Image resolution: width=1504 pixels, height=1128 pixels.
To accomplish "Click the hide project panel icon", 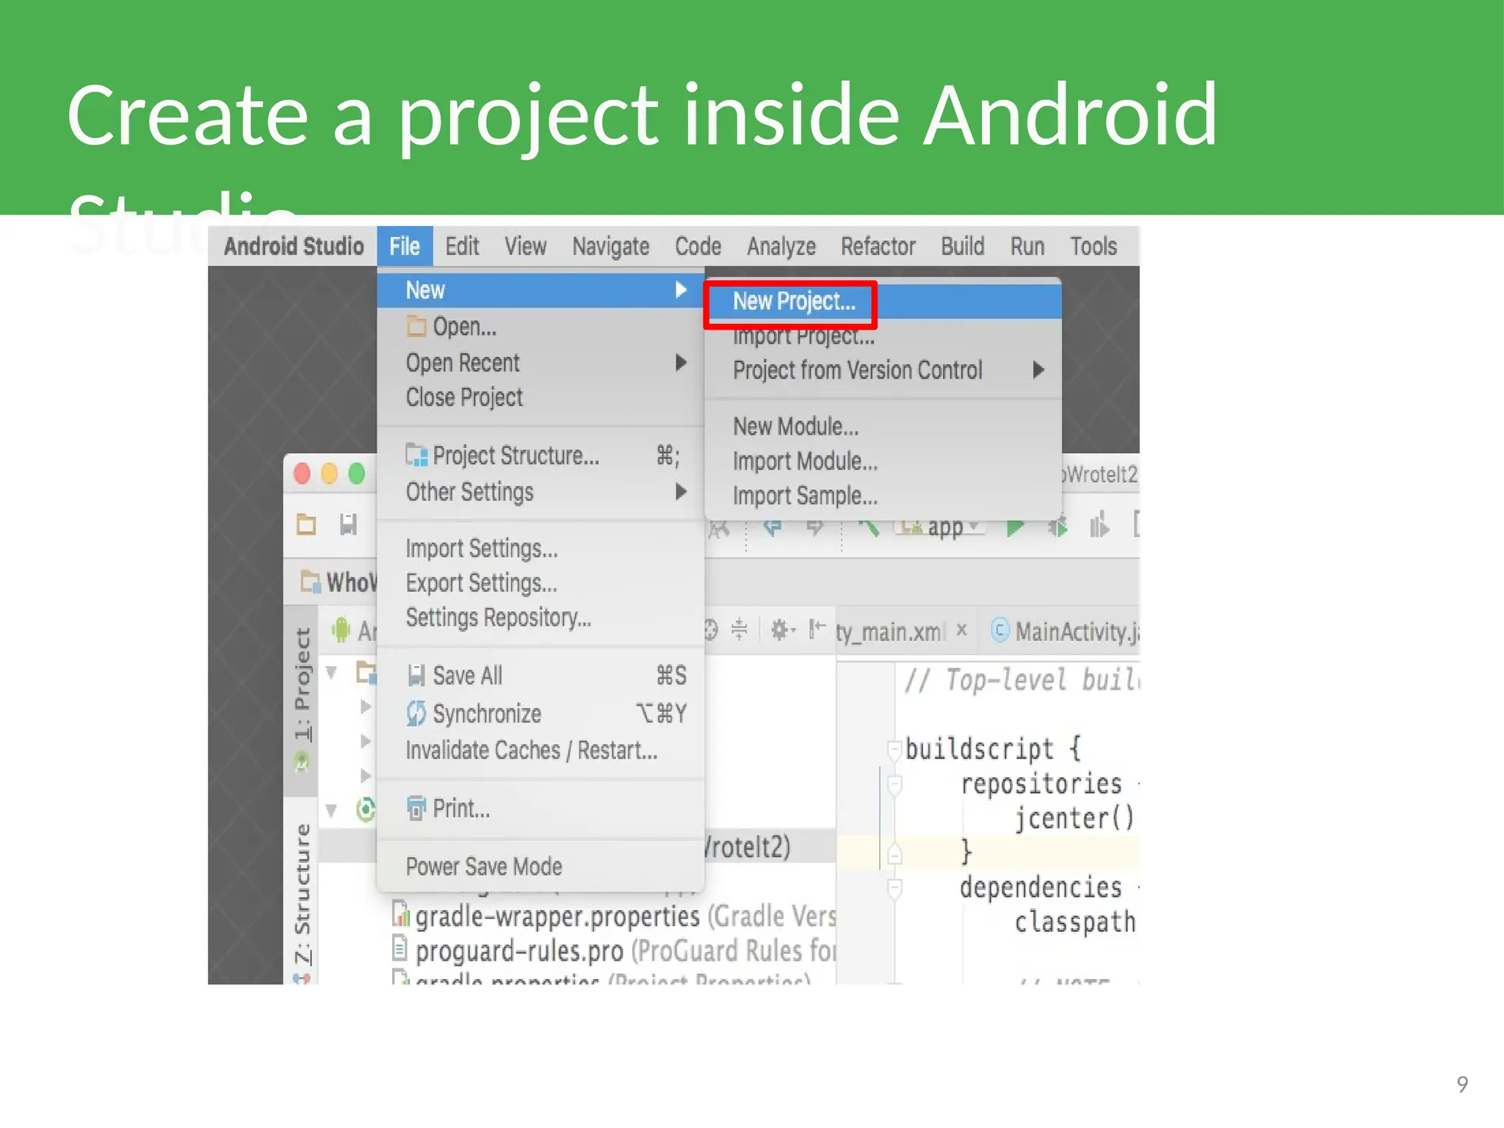I will point(817,629).
